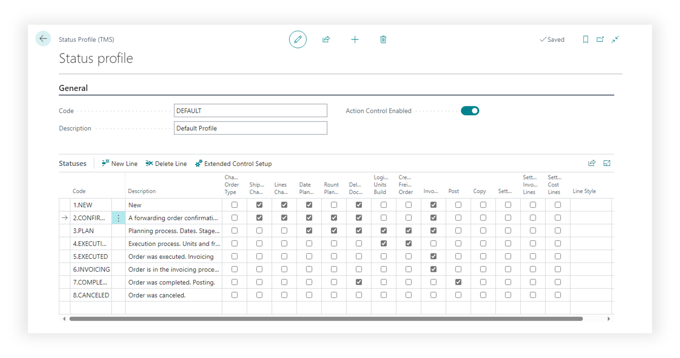Click the horizontal scrollbar of Statuses grid

point(326,319)
